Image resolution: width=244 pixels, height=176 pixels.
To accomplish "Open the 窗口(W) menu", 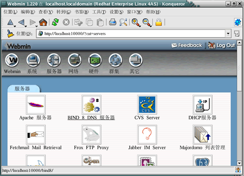I will click(x=135, y=12).
